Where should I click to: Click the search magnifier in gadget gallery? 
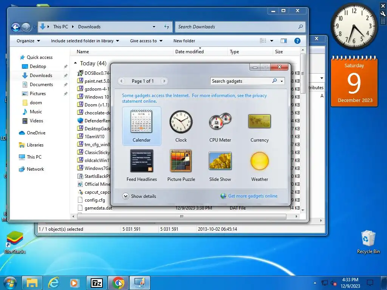pos(274,81)
